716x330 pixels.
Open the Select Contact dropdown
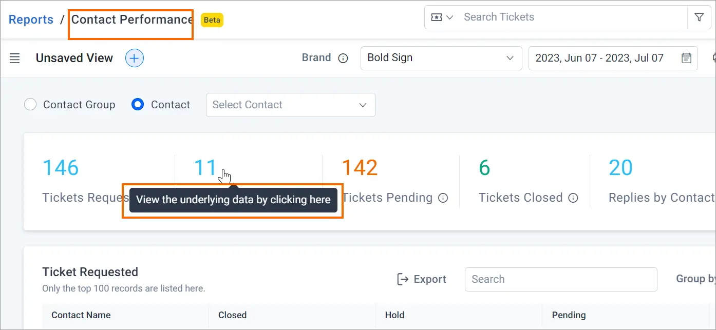[291, 105]
